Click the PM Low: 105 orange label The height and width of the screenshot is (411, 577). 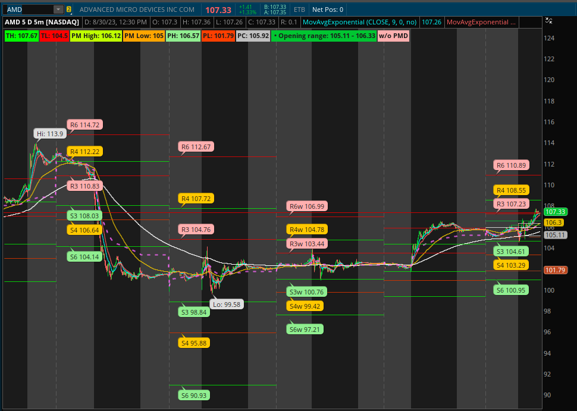[x=143, y=36]
